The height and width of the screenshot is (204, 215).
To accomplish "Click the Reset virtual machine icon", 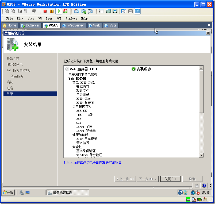I will [65, 11].
